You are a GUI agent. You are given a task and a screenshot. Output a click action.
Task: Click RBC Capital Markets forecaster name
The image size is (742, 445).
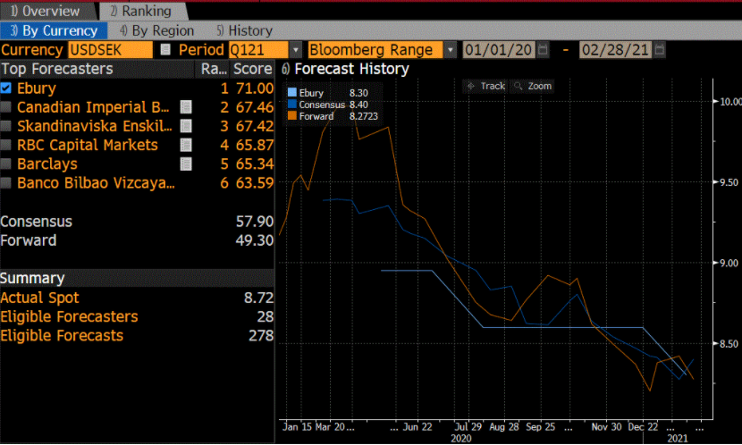88,145
